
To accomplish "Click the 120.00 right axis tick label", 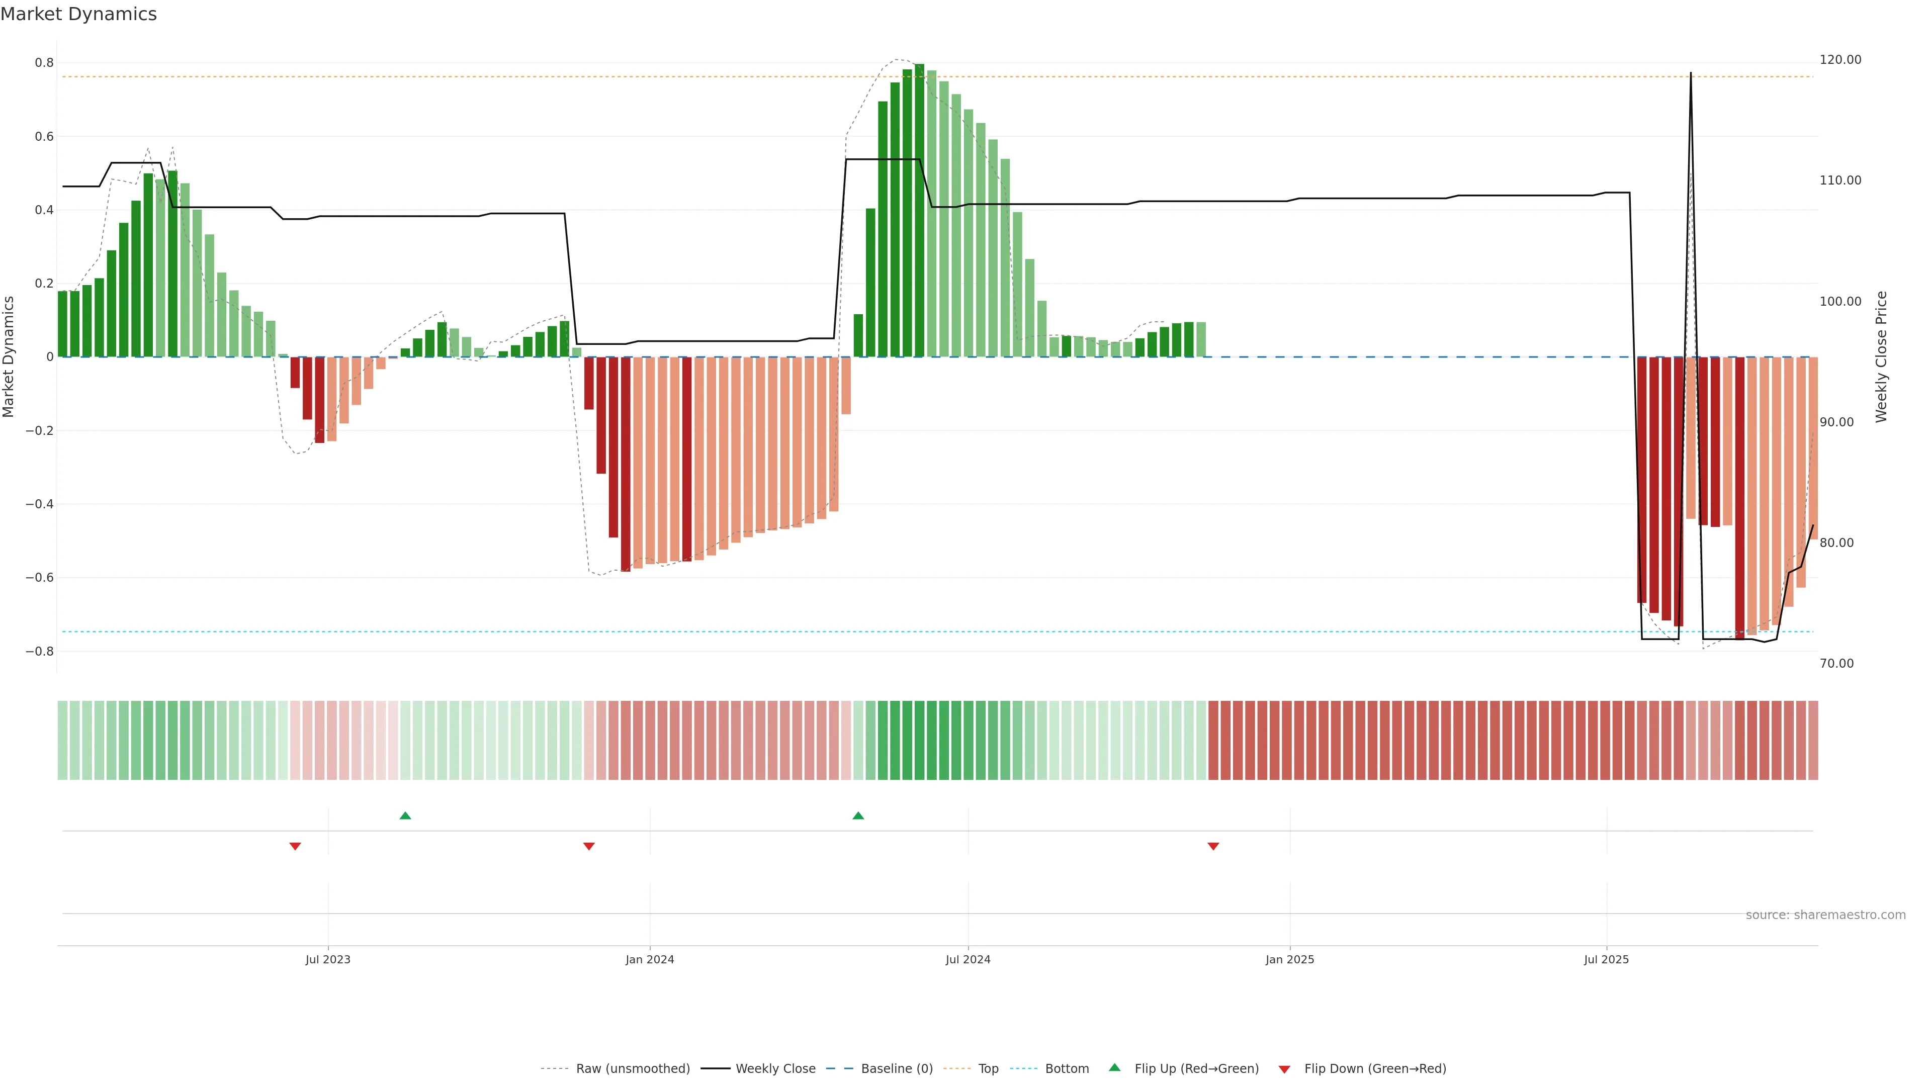I will click(x=1840, y=60).
